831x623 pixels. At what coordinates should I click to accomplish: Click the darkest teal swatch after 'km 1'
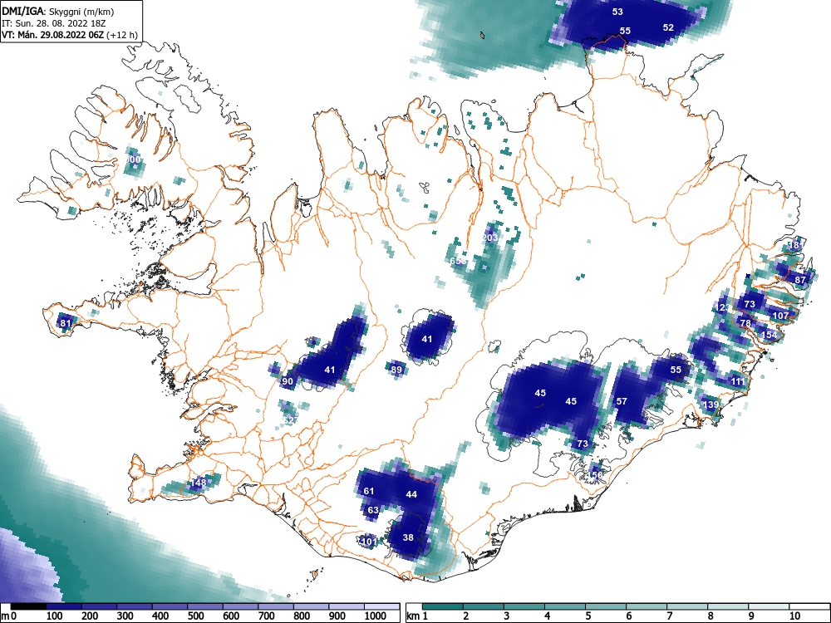443,606
